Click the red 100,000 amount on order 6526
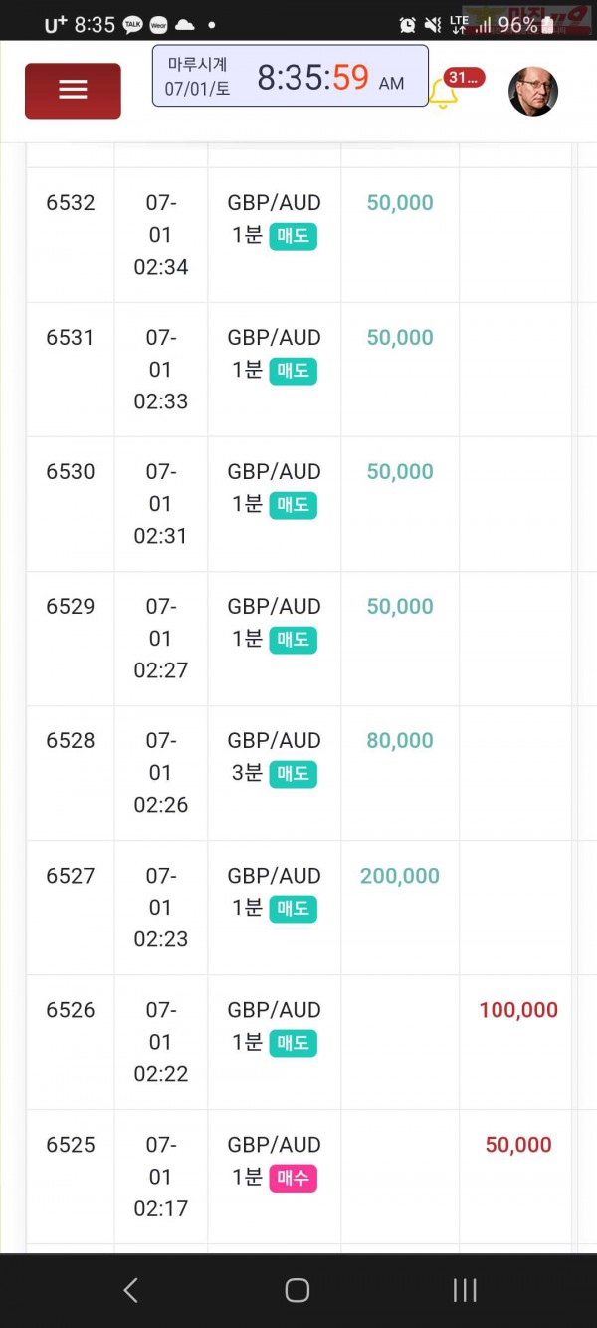Viewport: 597px width, 1328px height. (518, 1010)
